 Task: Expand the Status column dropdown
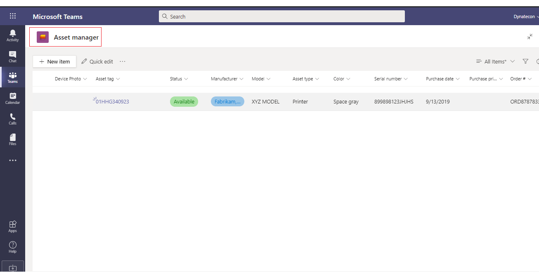(x=186, y=79)
